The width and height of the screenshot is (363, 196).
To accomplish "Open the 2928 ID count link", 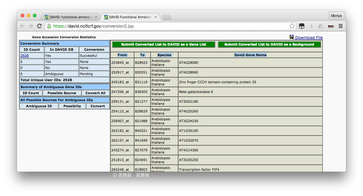I will [24, 56].
